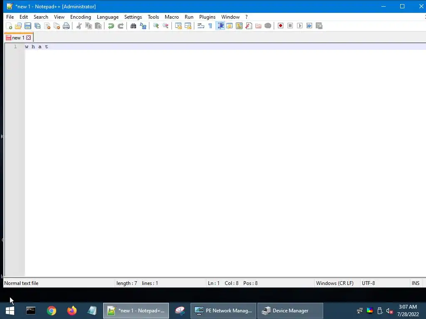
Task: Open the Document Map toolbar icon
Action: 239,26
